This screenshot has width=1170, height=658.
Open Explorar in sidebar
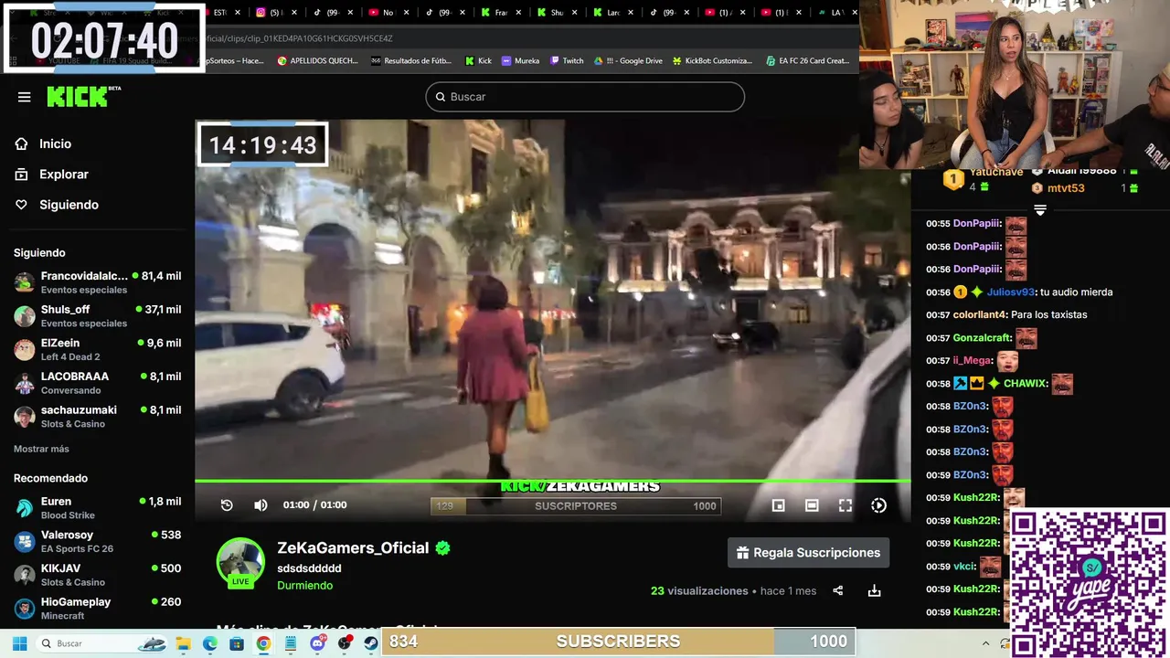tap(63, 174)
